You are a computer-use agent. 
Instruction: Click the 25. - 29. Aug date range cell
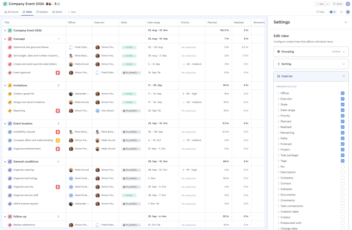coord(156,47)
